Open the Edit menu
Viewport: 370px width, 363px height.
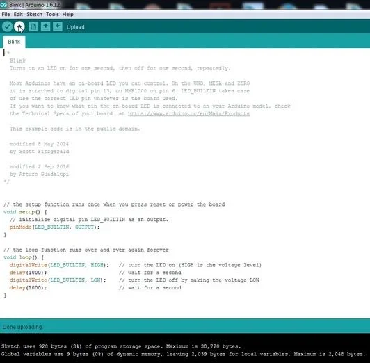(18, 14)
